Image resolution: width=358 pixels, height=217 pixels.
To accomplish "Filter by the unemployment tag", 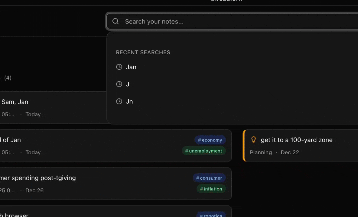I will [x=204, y=151].
